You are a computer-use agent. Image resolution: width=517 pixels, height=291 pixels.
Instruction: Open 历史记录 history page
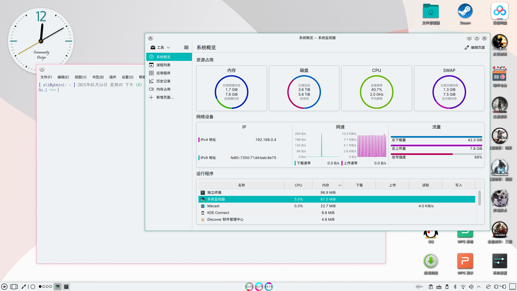pos(169,81)
